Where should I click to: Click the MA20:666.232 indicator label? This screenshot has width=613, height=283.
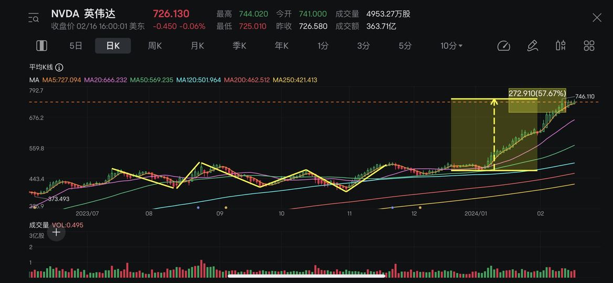(x=105, y=80)
